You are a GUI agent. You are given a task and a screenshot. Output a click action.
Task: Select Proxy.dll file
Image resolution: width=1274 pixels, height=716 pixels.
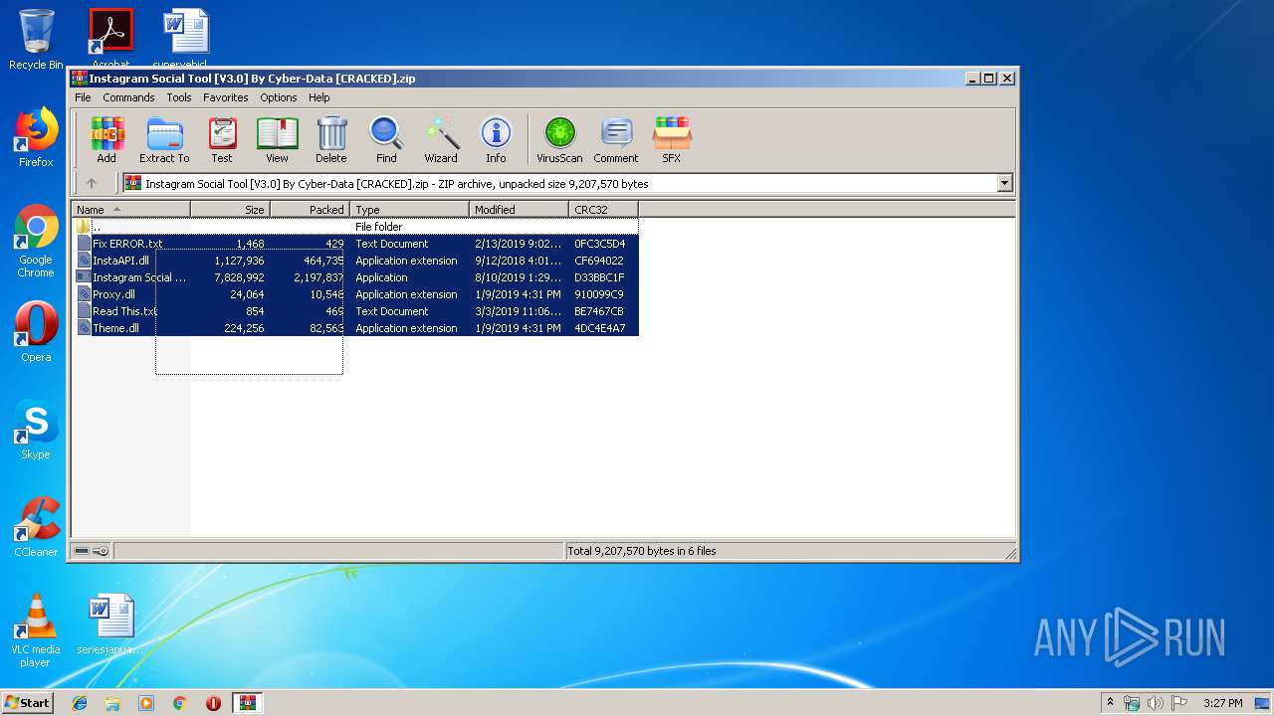point(356,294)
